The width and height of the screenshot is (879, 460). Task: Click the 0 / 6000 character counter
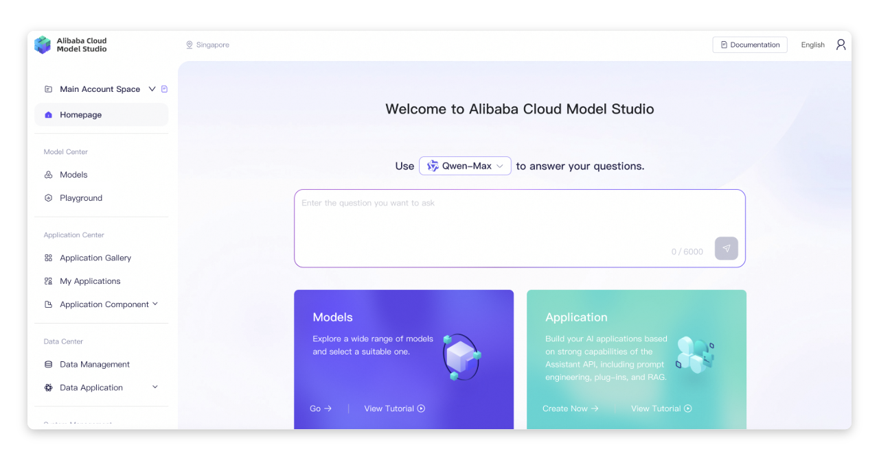point(687,252)
